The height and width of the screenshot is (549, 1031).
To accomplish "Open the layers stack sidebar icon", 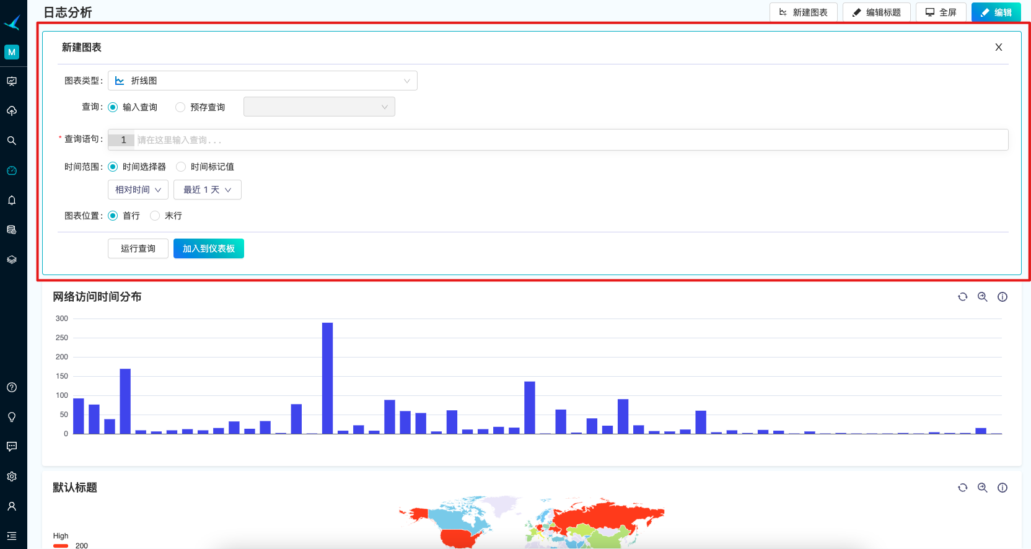I will tap(12, 260).
